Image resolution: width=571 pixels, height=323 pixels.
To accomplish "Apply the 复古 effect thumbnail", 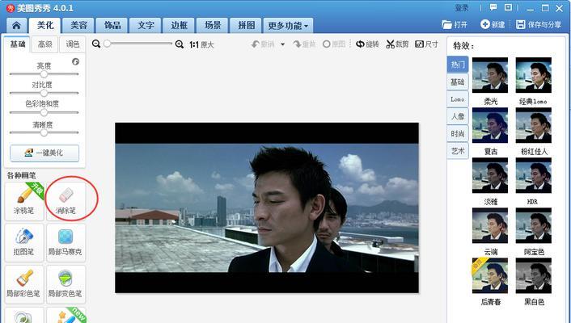I will coord(490,125).
